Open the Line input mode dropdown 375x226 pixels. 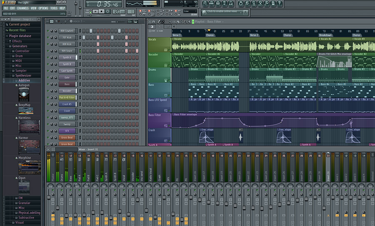[x=190, y=11]
